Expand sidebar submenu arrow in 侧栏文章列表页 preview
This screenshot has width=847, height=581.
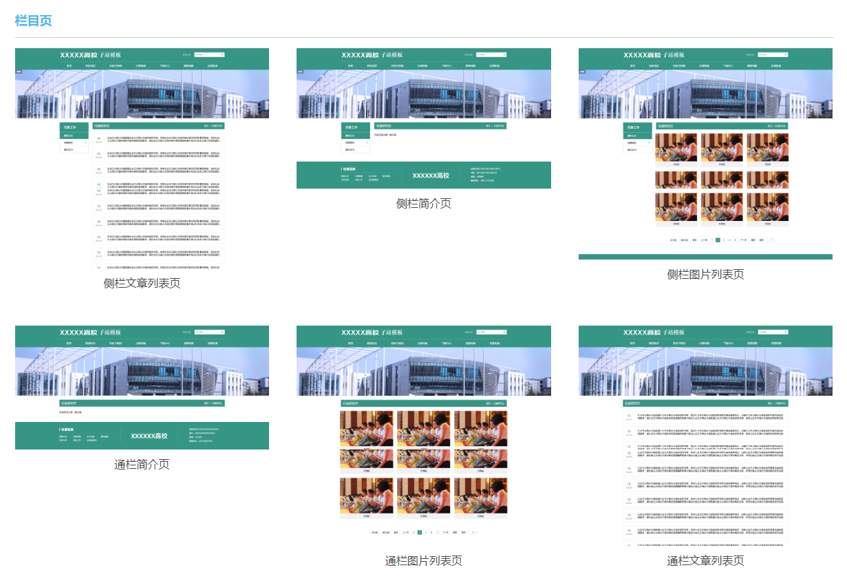(x=86, y=142)
